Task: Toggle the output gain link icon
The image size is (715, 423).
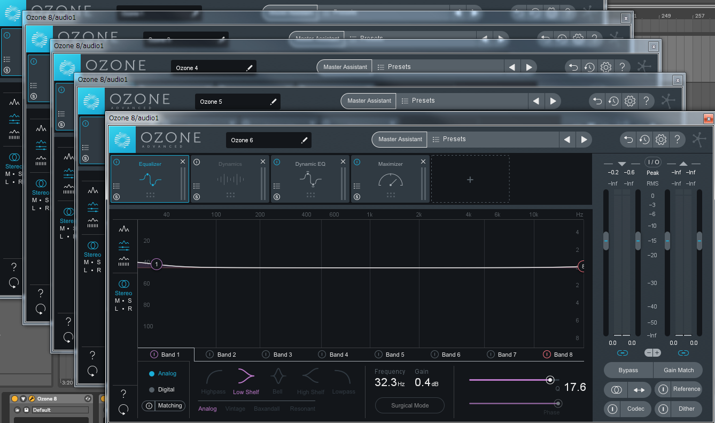Action: pyautogui.click(x=683, y=353)
